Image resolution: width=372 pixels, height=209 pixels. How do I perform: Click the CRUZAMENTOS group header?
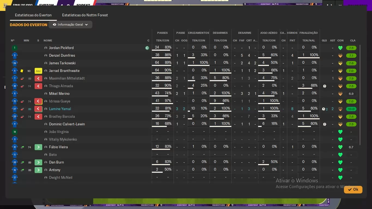click(x=198, y=33)
